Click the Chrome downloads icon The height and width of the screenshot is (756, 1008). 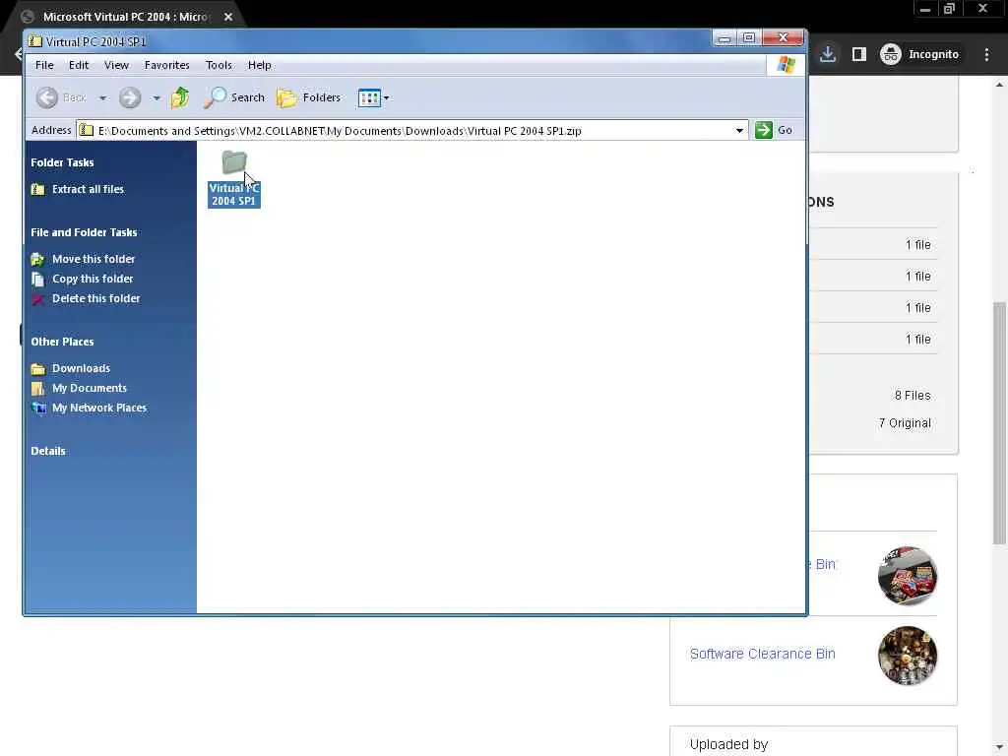(x=828, y=54)
